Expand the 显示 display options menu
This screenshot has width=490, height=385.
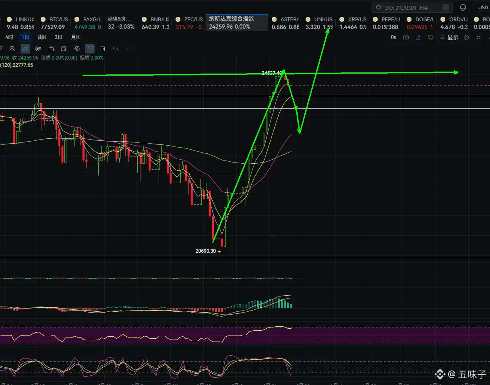[x=449, y=37]
